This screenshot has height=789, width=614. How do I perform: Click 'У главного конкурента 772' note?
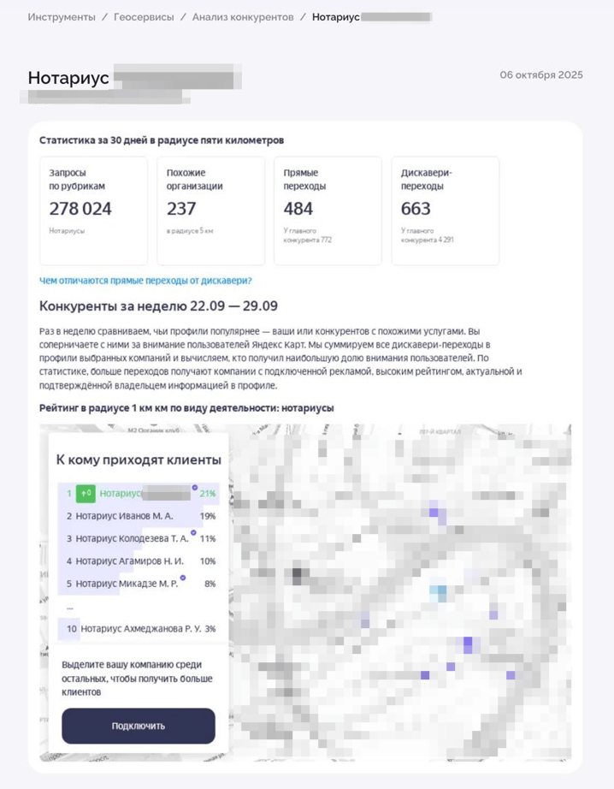tap(307, 235)
